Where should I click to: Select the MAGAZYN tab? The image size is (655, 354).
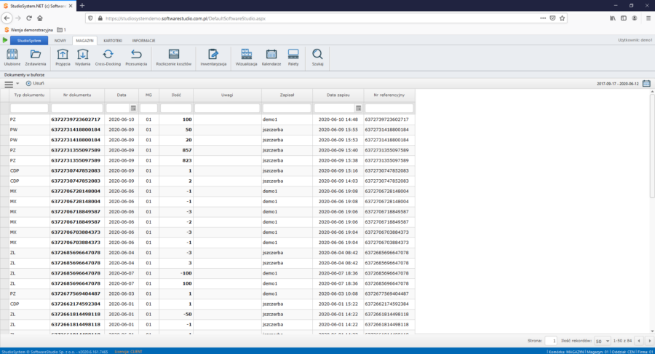85,41
